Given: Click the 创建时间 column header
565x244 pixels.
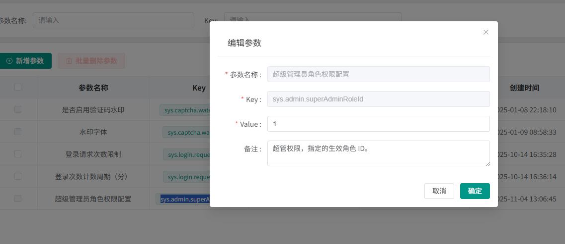Looking at the screenshot, I should point(524,88).
